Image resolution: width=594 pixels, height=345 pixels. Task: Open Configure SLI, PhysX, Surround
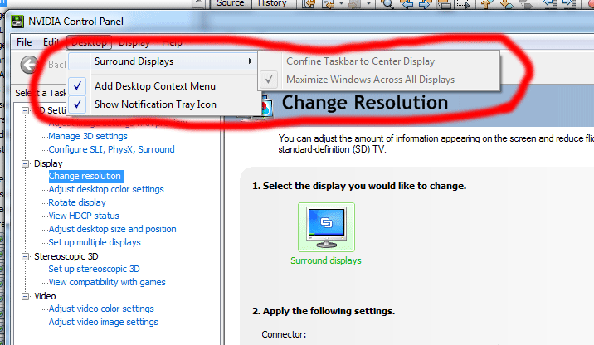(x=111, y=149)
